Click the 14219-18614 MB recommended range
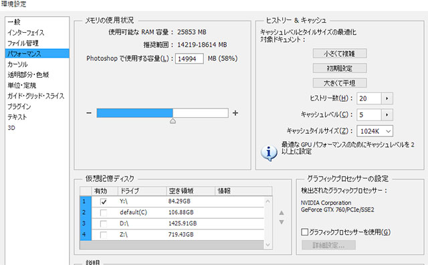This screenshot has width=428, height=265. [x=202, y=45]
